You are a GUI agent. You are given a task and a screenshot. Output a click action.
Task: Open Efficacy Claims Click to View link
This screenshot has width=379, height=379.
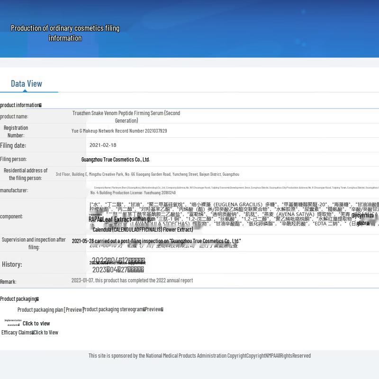point(45,333)
